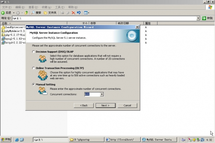Screen dimensions: 215x143
Task: Open the Help (帮助) menu
Action: click(x=73, y=7)
